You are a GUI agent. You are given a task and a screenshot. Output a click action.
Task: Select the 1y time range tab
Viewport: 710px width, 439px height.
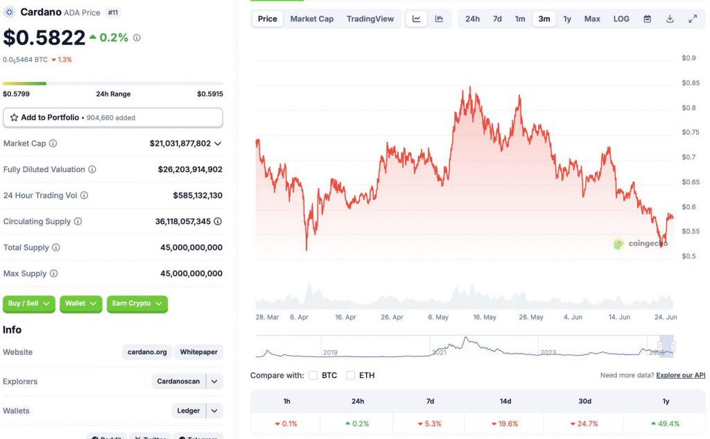567,19
